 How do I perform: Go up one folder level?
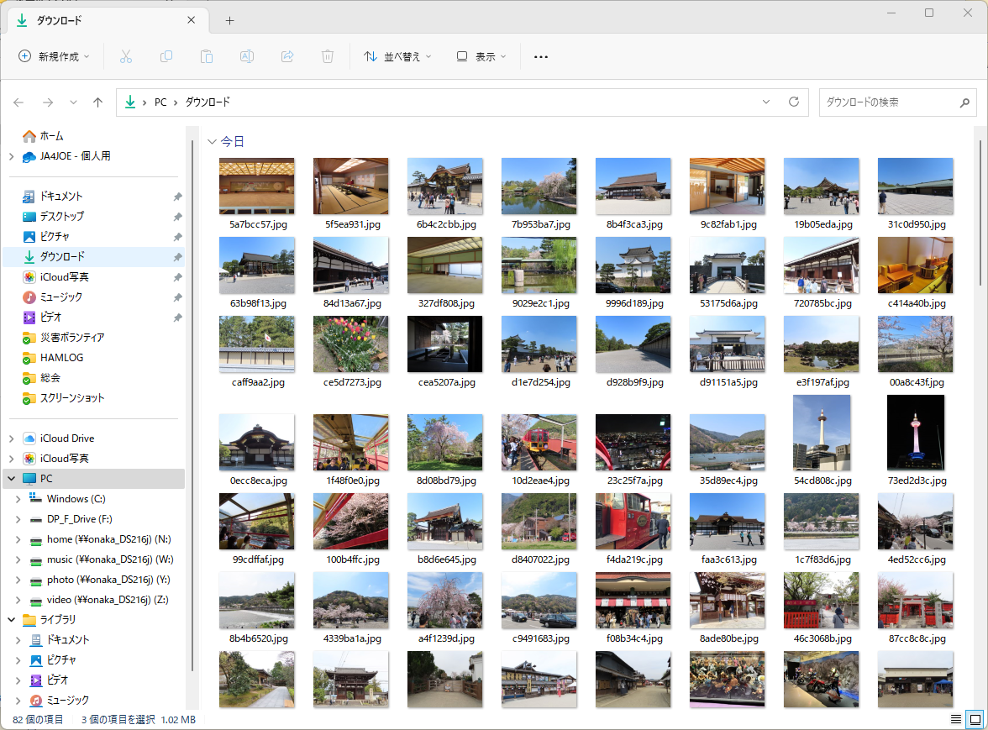coord(98,102)
